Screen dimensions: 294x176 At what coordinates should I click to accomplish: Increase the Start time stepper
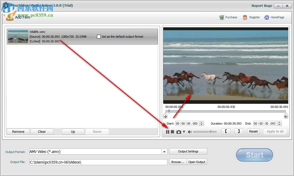(x=201, y=122)
